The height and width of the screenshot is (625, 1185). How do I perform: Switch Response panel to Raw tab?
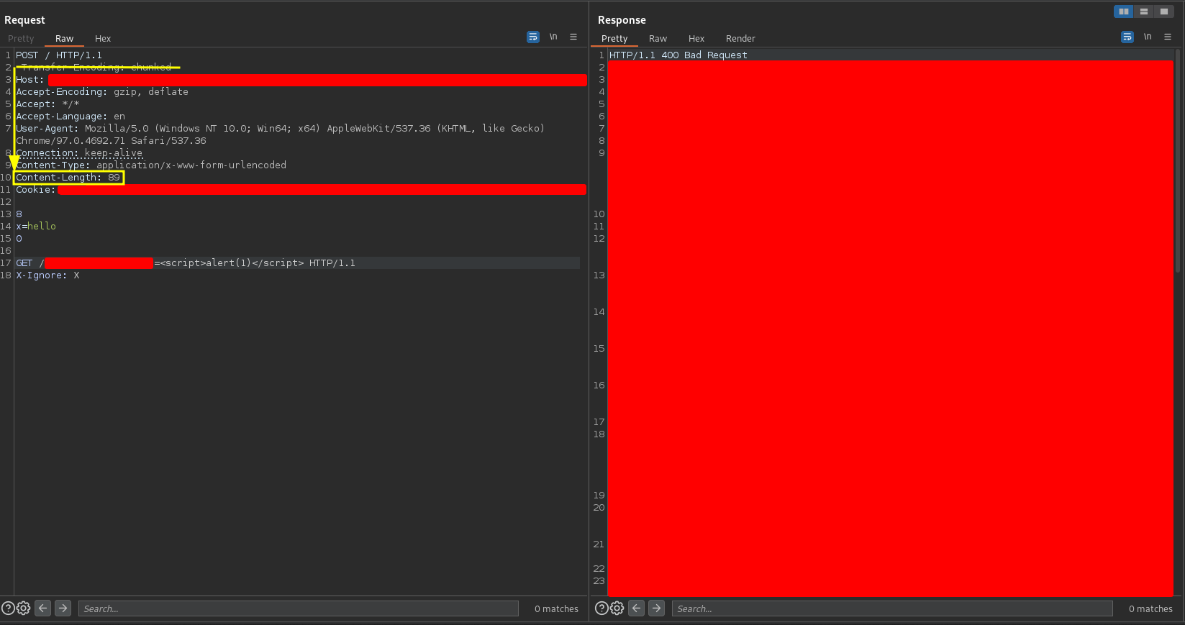pyautogui.click(x=658, y=39)
